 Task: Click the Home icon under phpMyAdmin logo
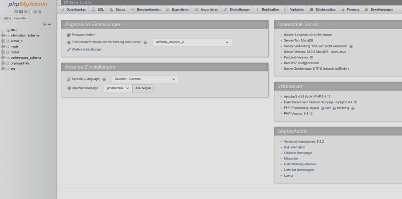point(16,12)
